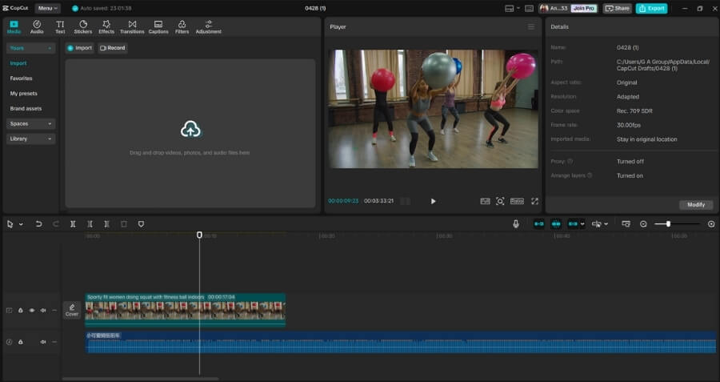Expand the pointer tool dropdown arrow

coord(21,224)
